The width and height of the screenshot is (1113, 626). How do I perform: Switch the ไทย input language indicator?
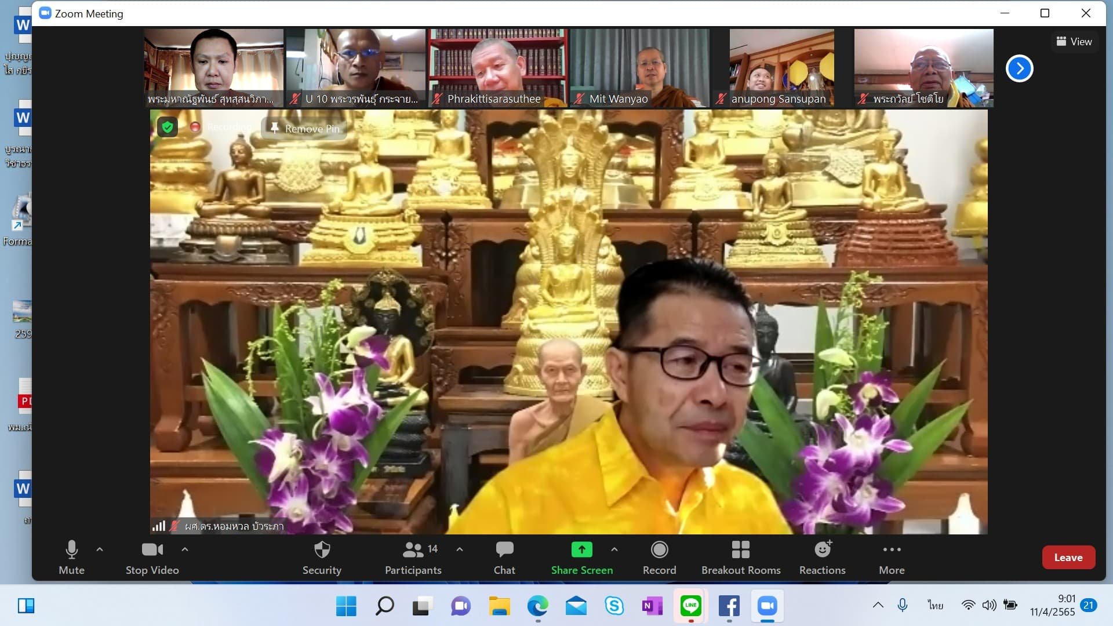[x=934, y=605]
